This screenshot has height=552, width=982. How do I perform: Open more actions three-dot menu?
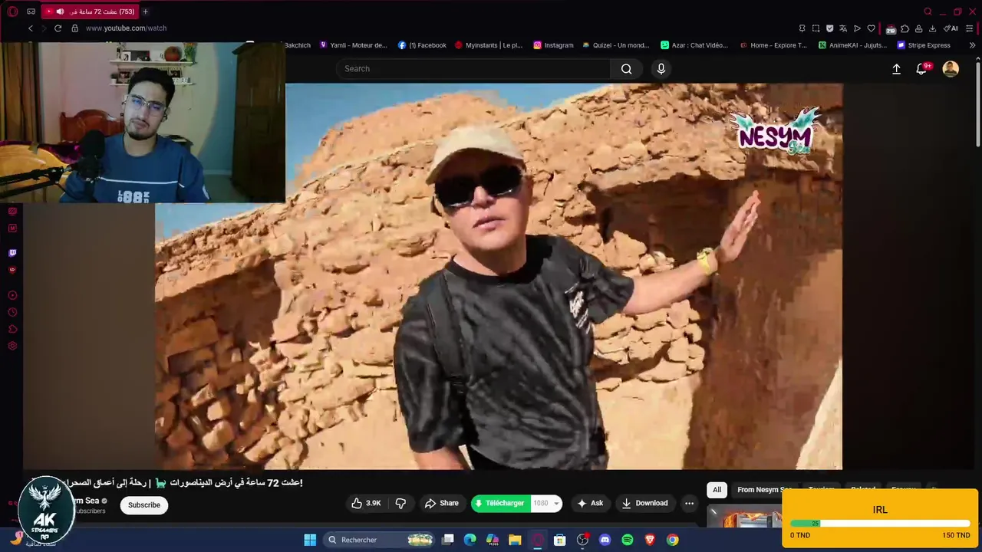tap(689, 503)
